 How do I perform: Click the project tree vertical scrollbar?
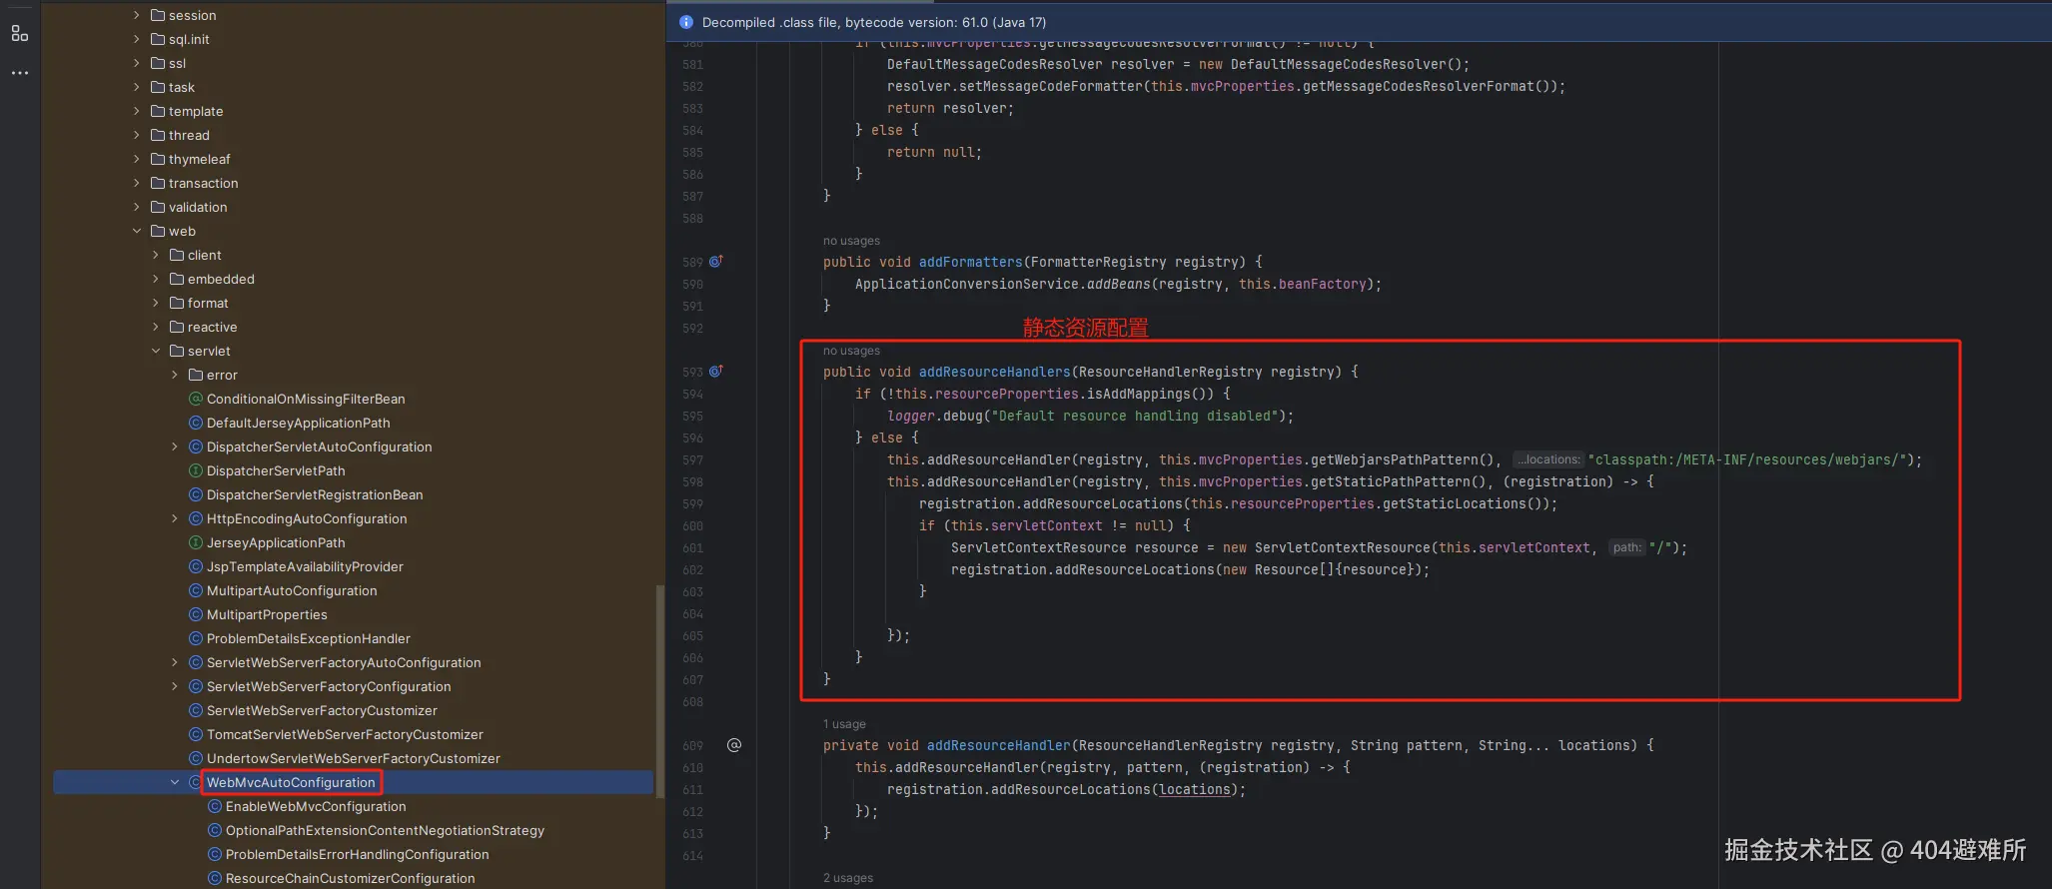[x=658, y=689]
